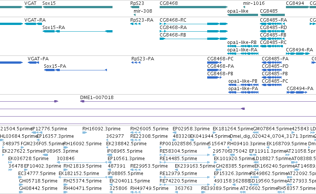Select EST EP16357.3prime
This screenshot has height=194, width=316.
point(55,136)
